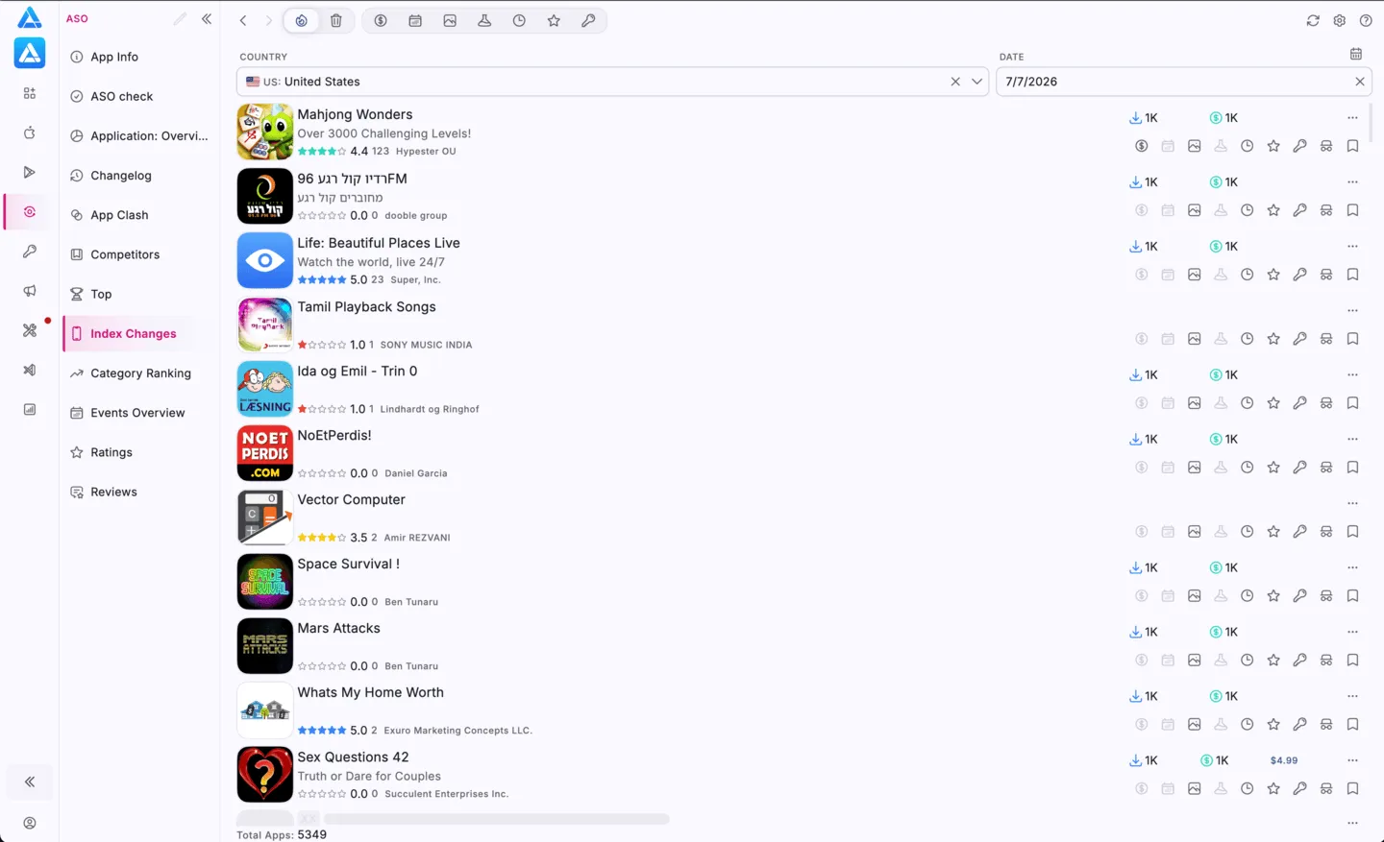The width and height of the screenshot is (1384, 842).
Task: Select the clock filter in the top toolbar
Action: point(519,20)
